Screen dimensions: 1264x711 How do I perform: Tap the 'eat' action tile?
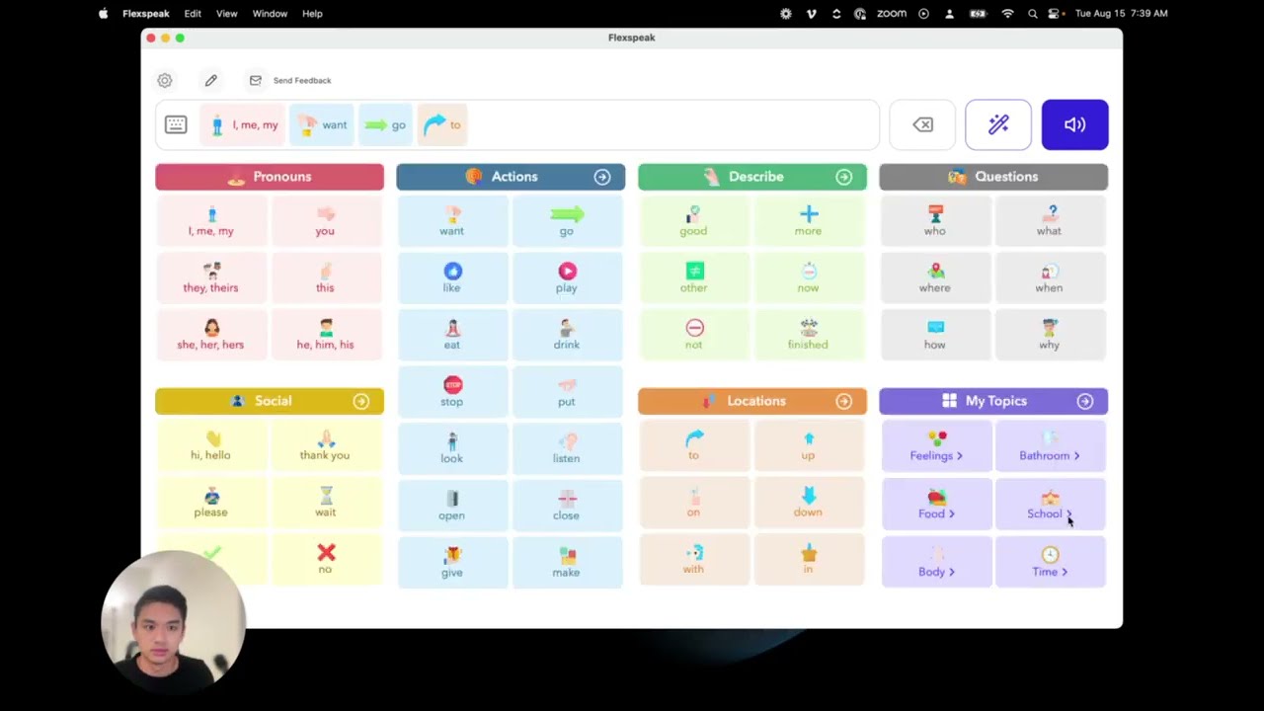pyautogui.click(x=451, y=335)
